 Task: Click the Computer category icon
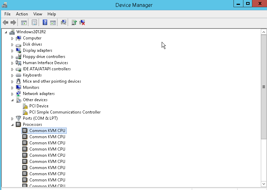[x=18, y=38]
